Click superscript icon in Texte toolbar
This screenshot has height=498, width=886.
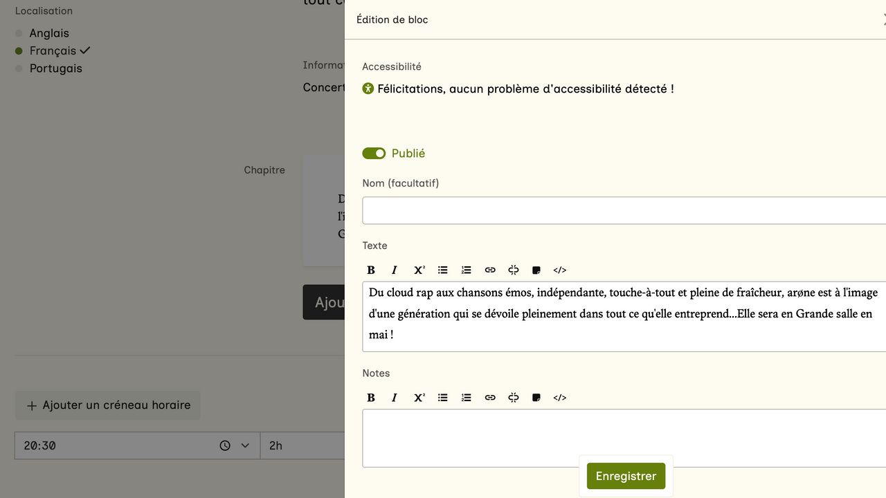click(419, 270)
